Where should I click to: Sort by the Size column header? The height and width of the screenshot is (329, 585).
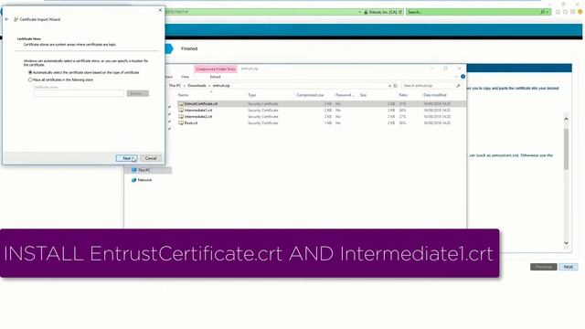[x=363, y=95]
